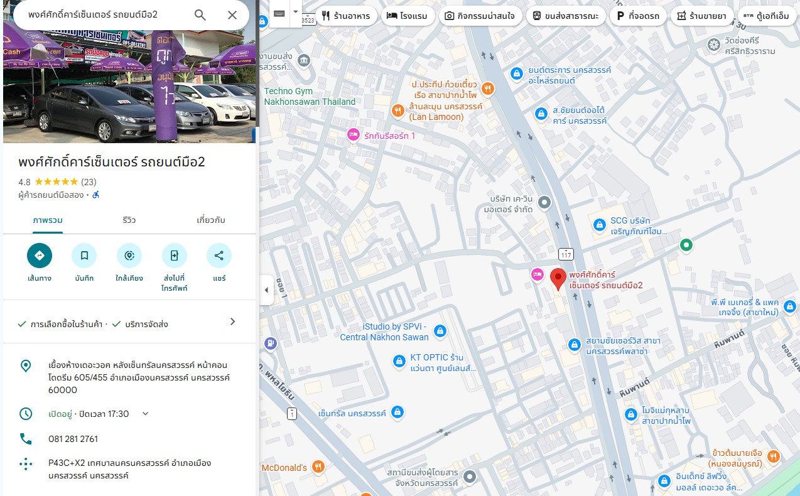The height and width of the screenshot is (496, 800).
Task: Switch to the เกี่ยวกับ tab
Action: [x=211, y=220]
